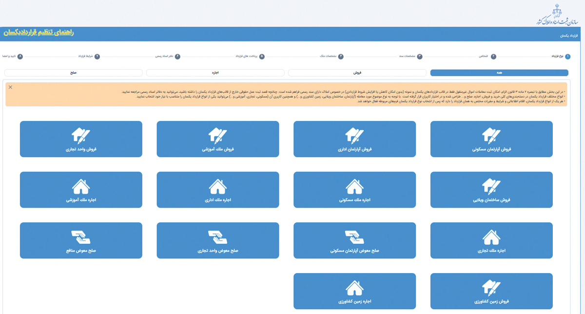Screen dimensions: 585x314
Task: Open the فروش زمین کشاورزی contract tile
Action: point(491,291)
